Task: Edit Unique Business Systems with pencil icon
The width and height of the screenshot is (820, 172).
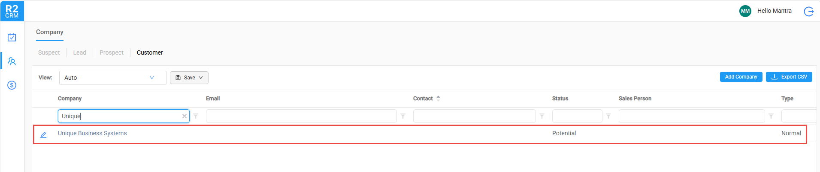Action: point(43,135)
